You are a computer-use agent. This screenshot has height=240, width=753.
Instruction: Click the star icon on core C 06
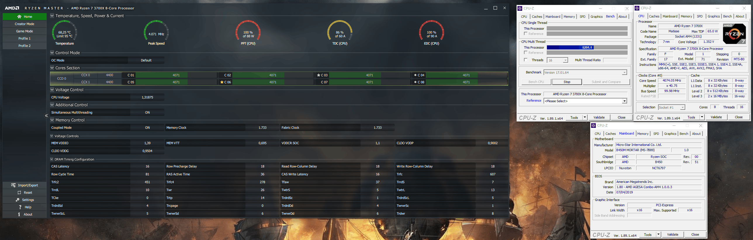click(222, 82)
